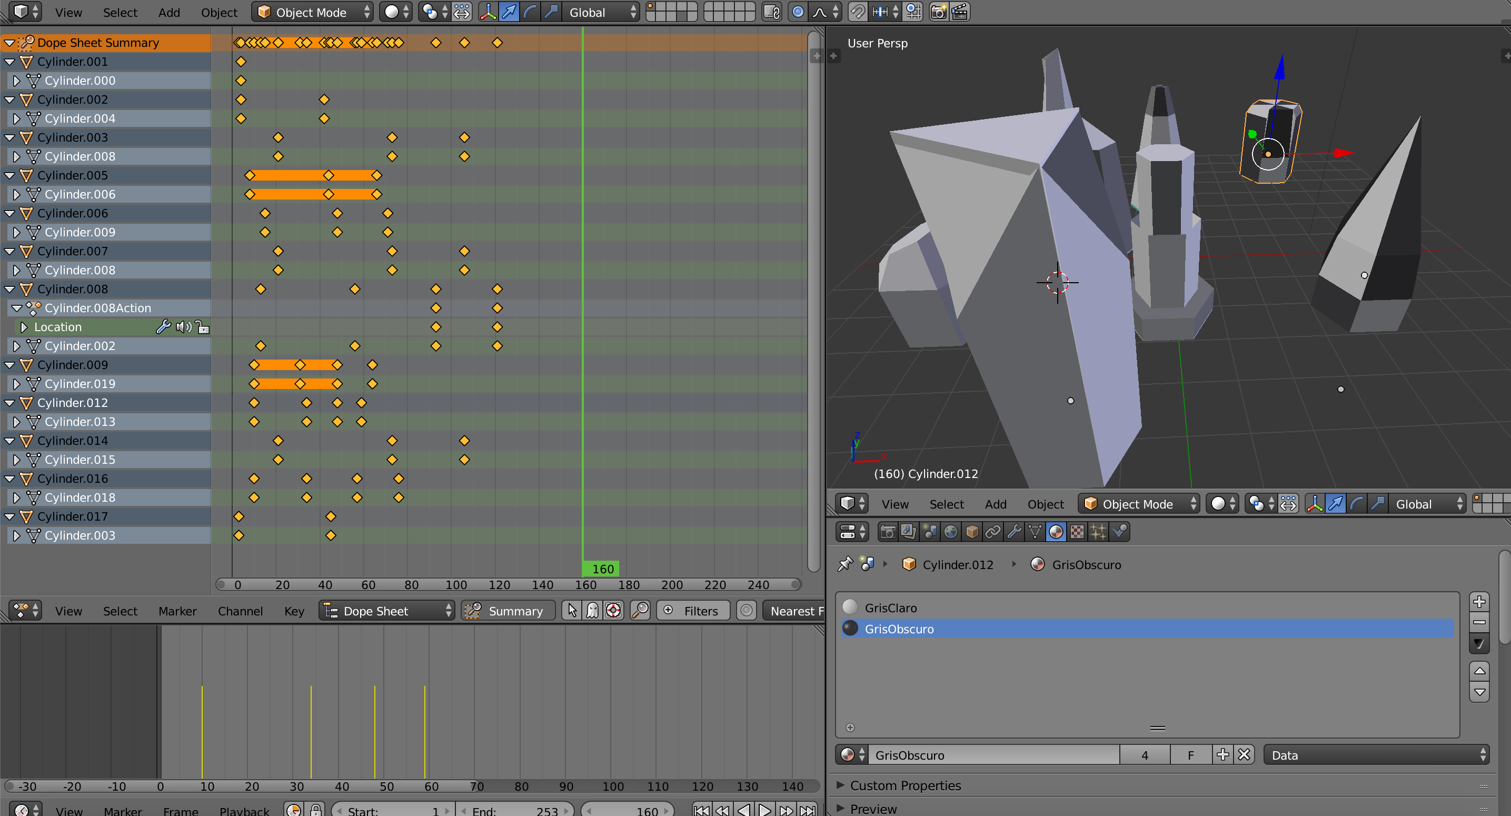Open the Particles sparkle properties tab
Screen dimensions: 1511x816
1098,532
